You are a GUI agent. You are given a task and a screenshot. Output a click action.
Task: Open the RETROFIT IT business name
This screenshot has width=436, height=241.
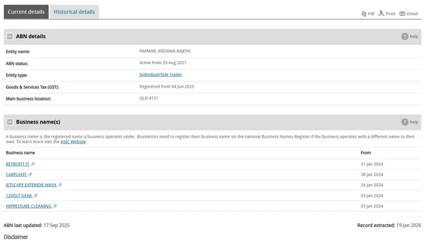(x=18, y=164)
